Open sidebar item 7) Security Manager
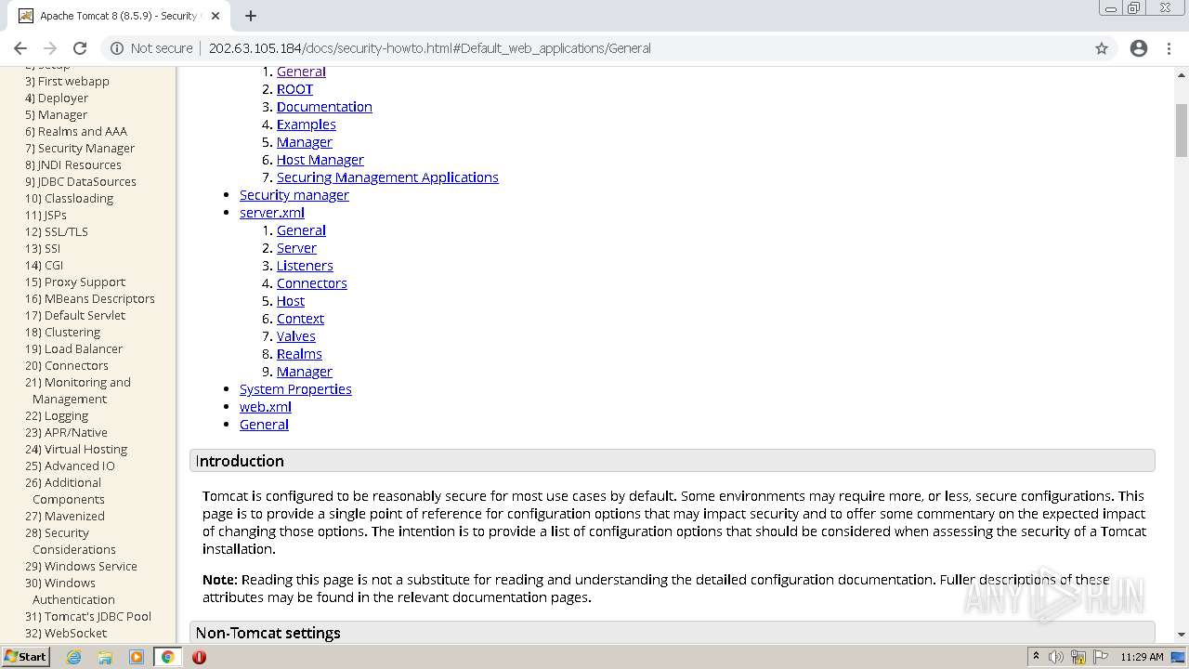 (x=80, y=149)
